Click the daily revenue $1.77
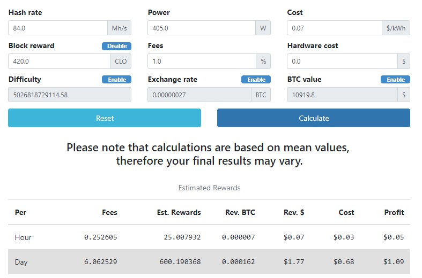The image size is (422, 278). 294,262
